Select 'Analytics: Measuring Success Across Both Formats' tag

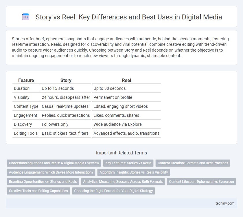coord(123,182)
